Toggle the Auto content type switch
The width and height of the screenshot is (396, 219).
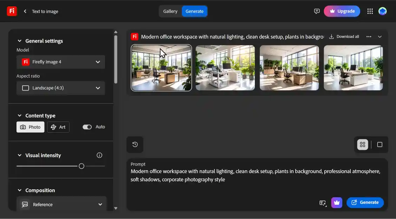[x=87, y=127]
